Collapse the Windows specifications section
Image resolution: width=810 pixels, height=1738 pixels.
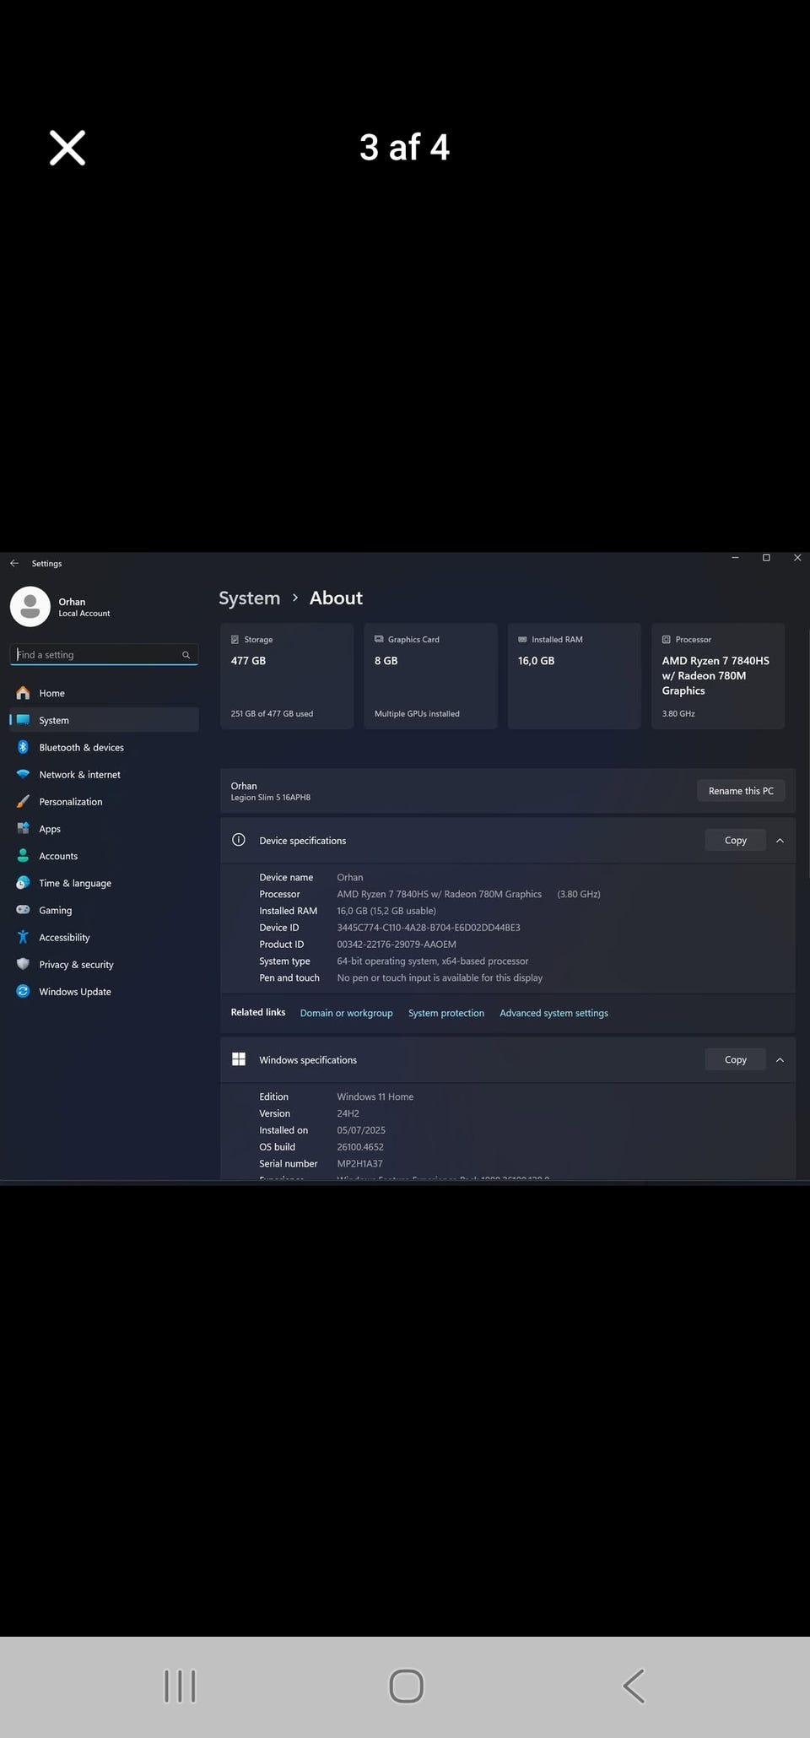click(780, 1060)
